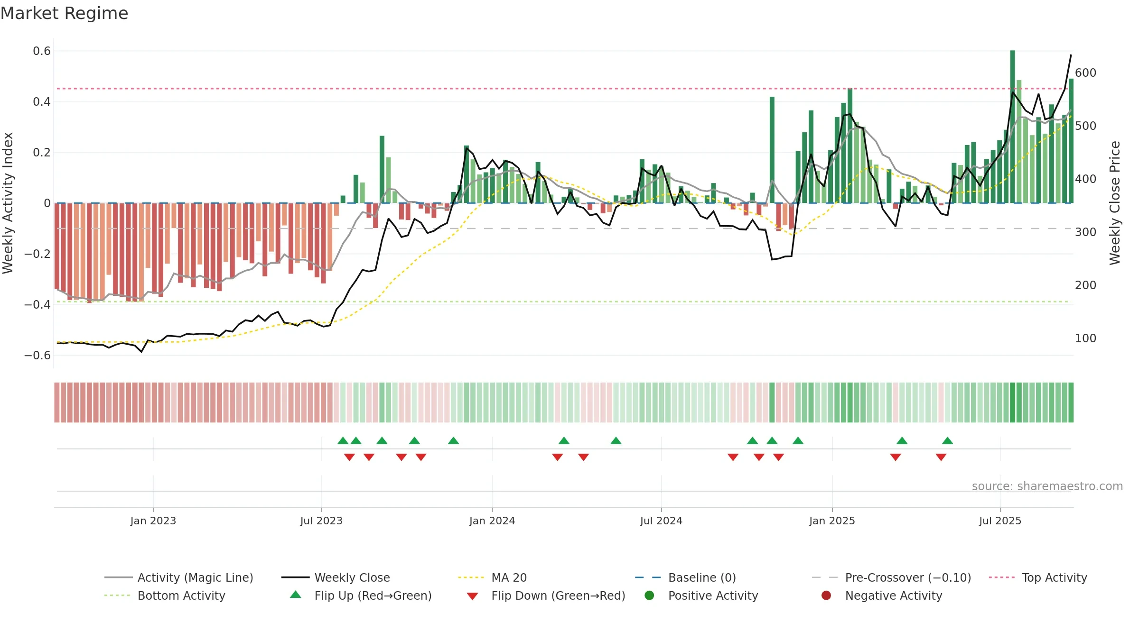Click the Weekly Activity Index axis title
This screenshot has height=640, width=1139.
click(8, 203)
